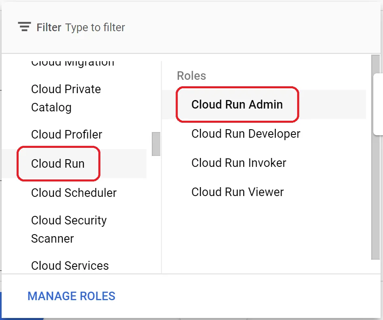The height and width of the screenshot is (320, 383).
Task: Choose Cloud Private Catalog from the service list
Action: point(66,98)
